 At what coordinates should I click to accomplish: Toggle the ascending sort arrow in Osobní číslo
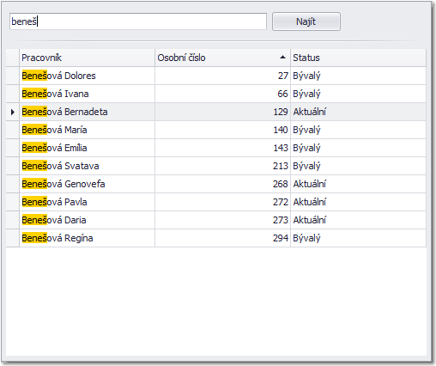[282, 58]
